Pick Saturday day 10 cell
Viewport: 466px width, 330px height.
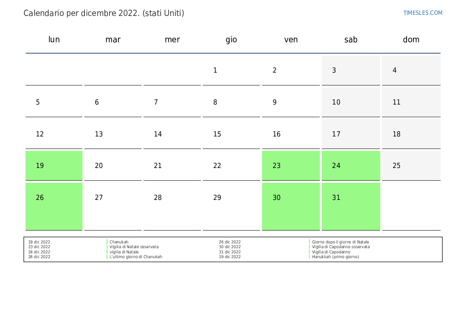pos(351,102)
